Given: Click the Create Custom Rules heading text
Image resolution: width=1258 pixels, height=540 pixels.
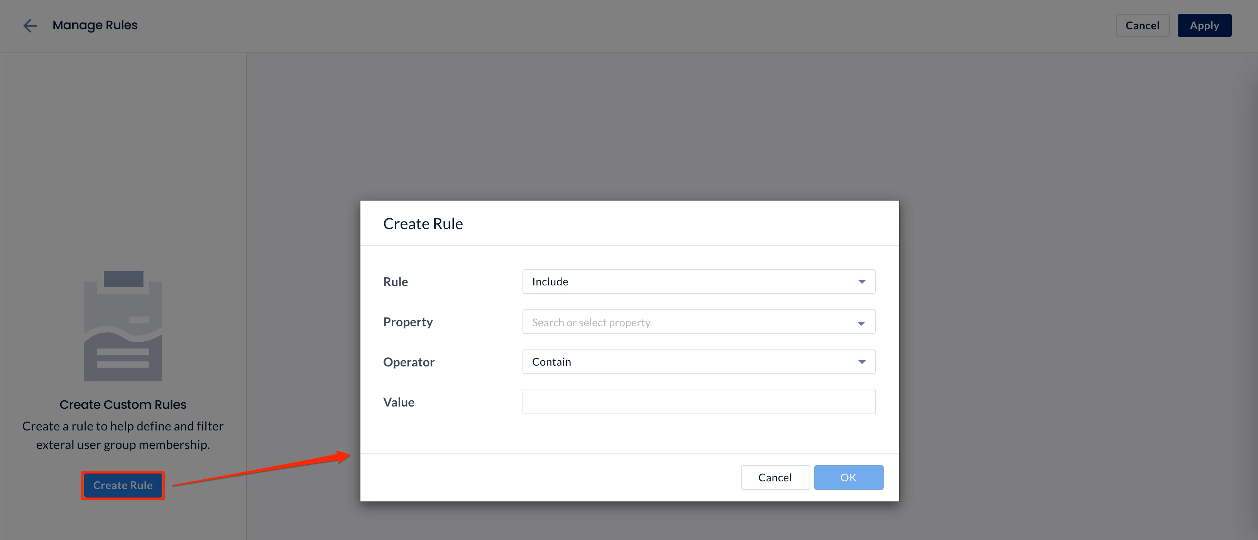Looking at the screenshot, I should click(123, 404).
